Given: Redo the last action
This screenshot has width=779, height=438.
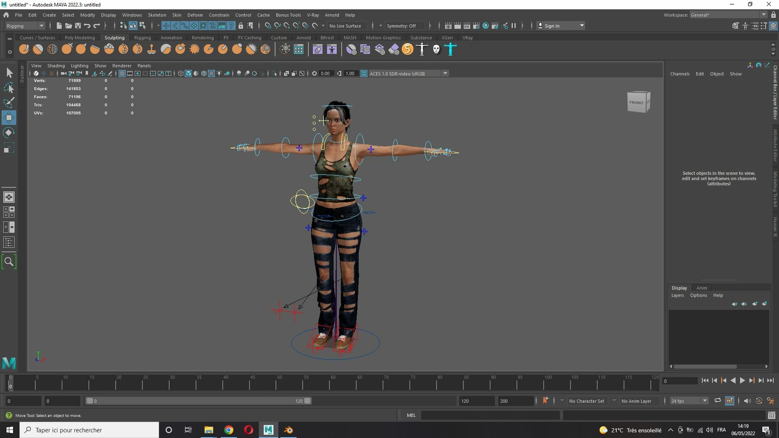Looking at the screenshot, I should click(97, 26).
